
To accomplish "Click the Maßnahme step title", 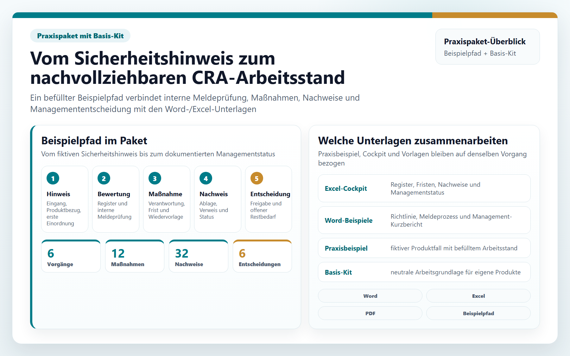I will (165, 194).
